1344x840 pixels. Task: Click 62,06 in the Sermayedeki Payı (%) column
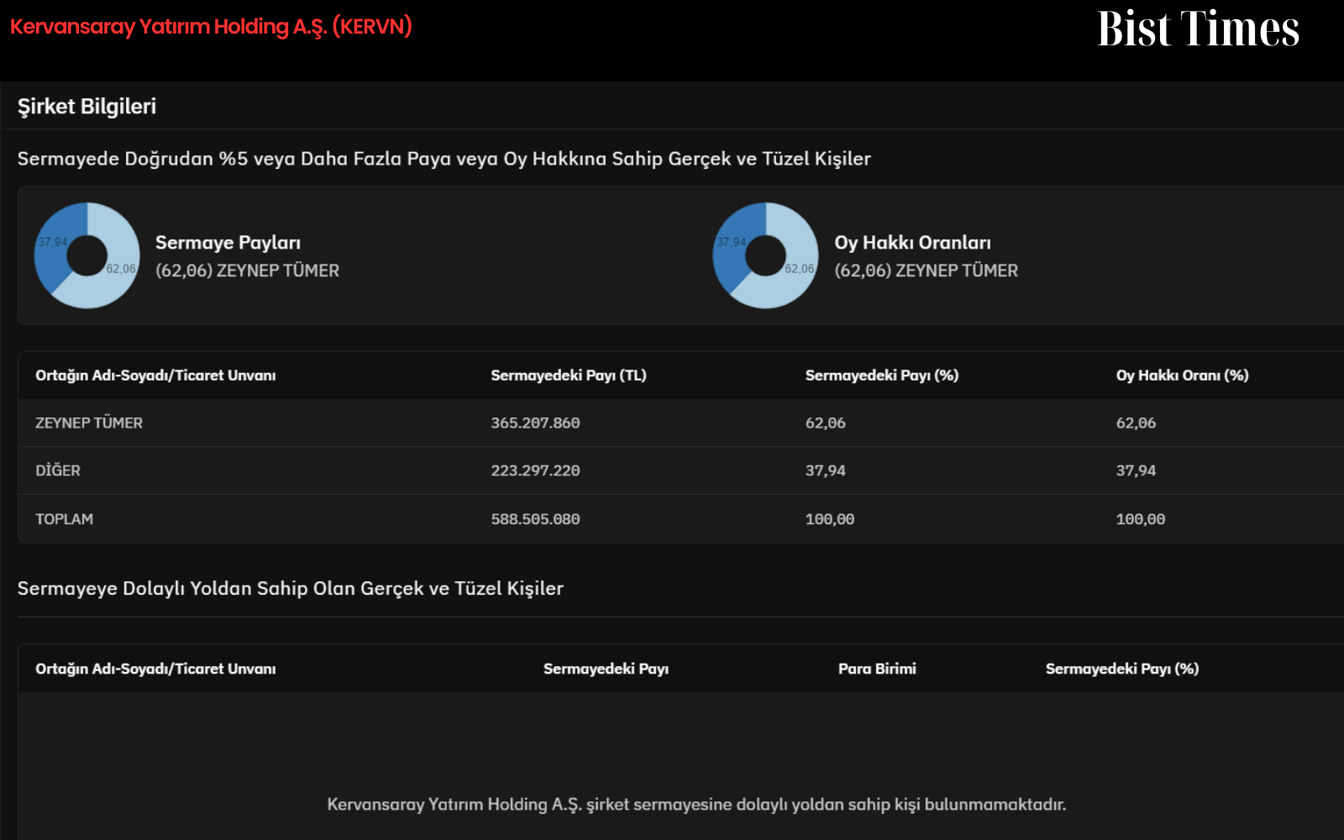point(825,423)
